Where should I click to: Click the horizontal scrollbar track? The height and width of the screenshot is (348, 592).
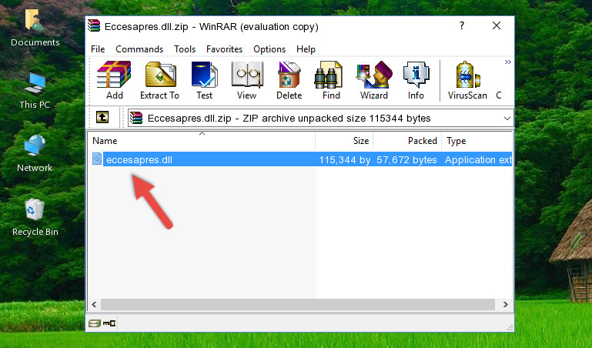click(x=298, y=305)
